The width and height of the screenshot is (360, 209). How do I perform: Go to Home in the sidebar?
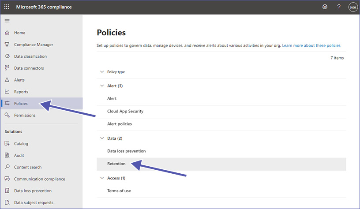[x=41, y=33]
